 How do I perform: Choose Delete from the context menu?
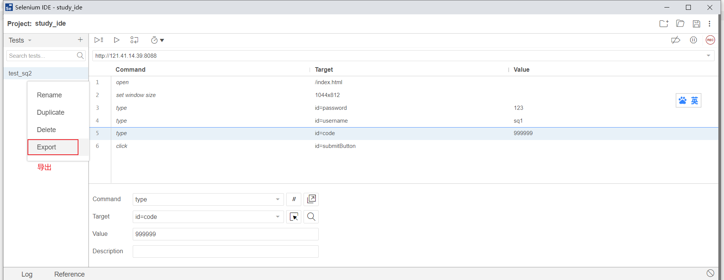46,130
